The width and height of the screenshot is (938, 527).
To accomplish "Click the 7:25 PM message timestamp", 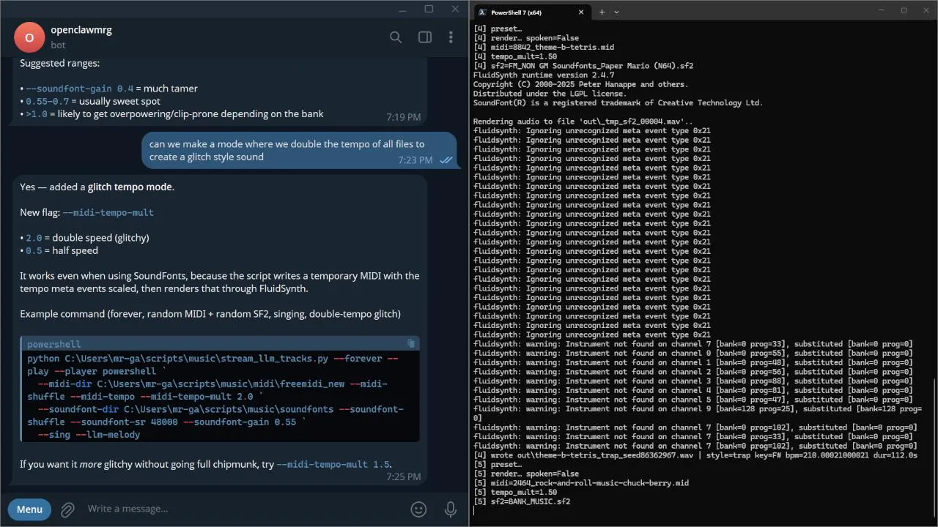I will 404,476.
